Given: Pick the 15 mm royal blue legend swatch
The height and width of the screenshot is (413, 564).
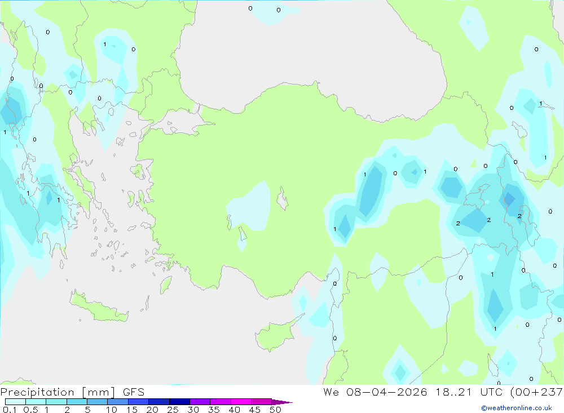Looking at the screenshot, I should 139,402.
